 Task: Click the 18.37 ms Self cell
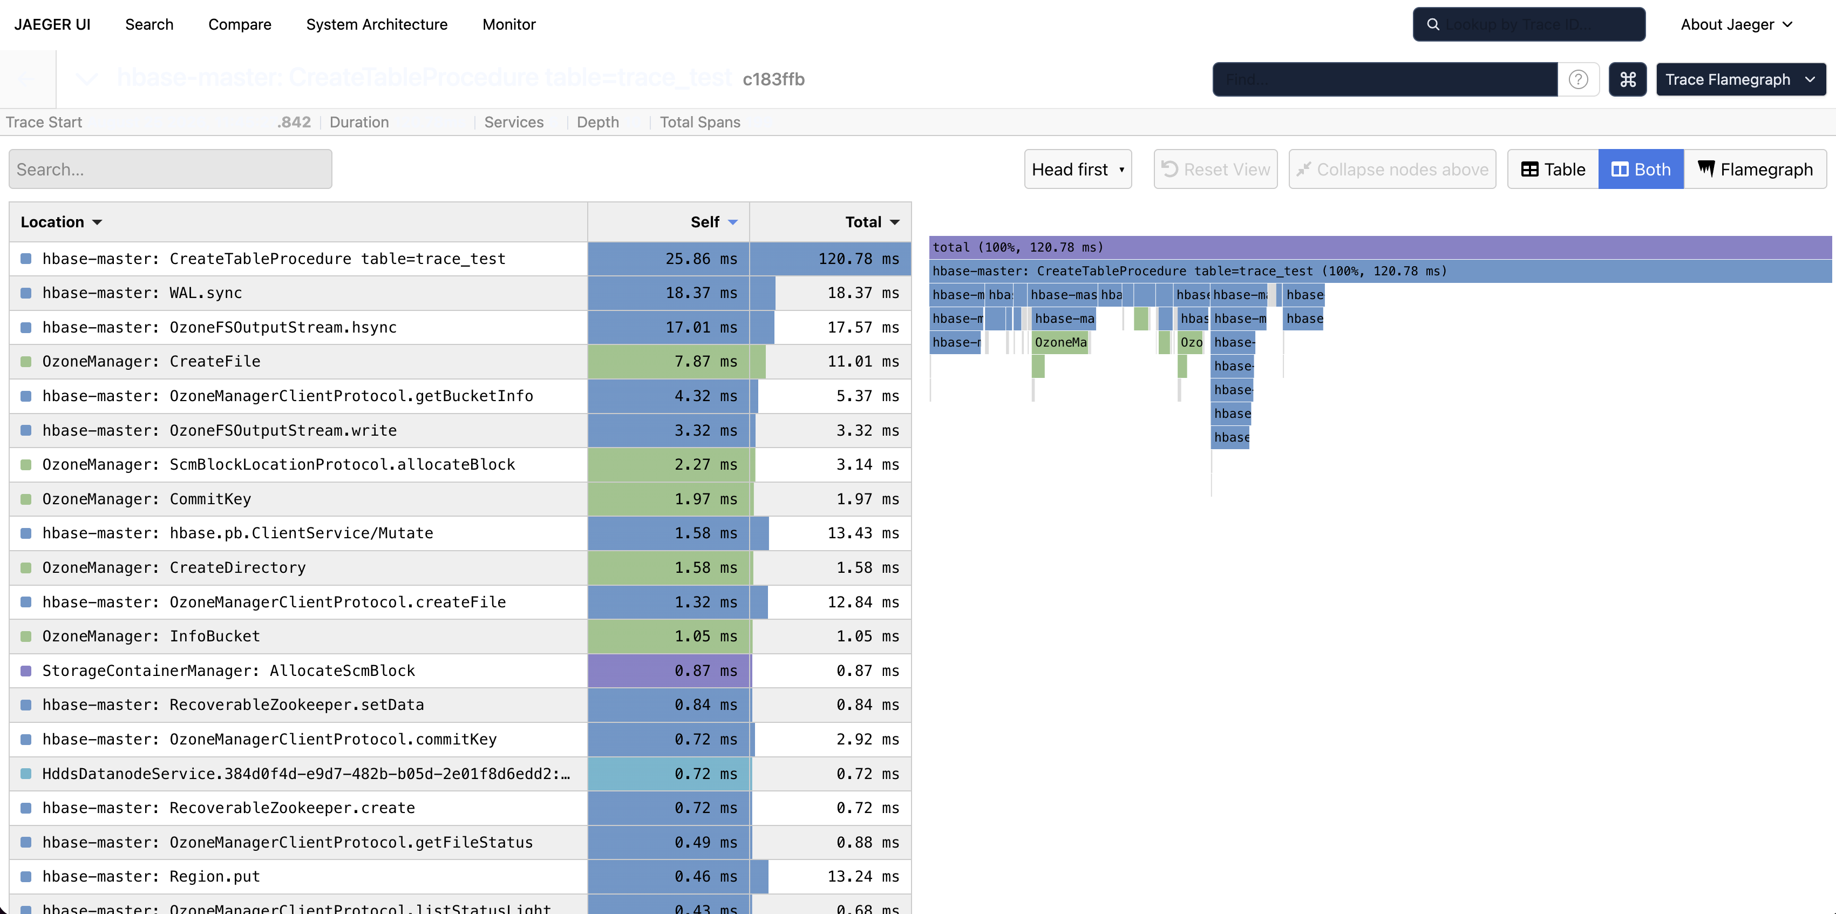[x=669, y=293]
